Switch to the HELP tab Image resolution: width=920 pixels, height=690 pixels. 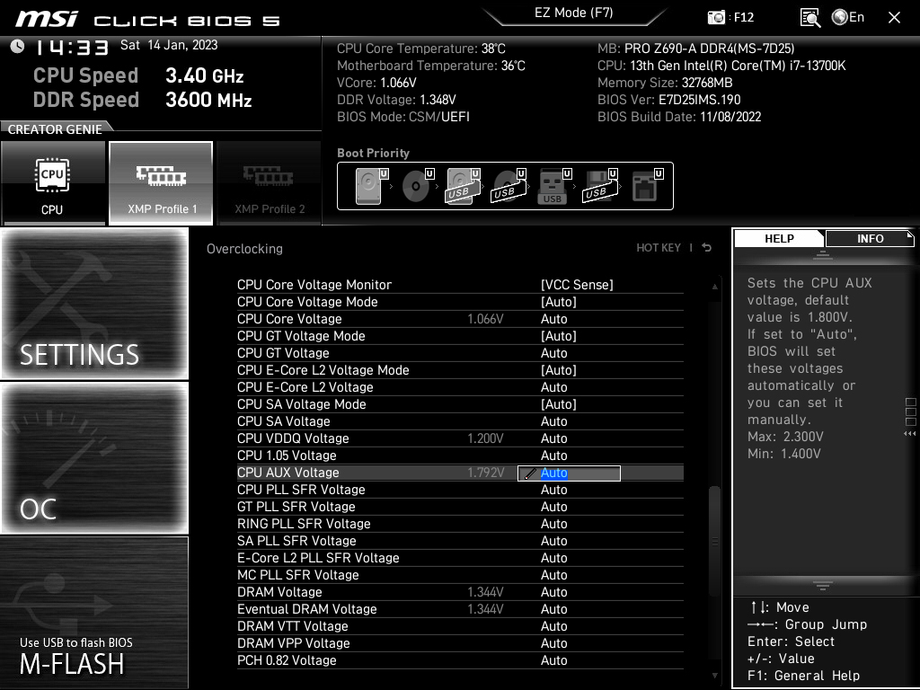(x=779, y=239)
